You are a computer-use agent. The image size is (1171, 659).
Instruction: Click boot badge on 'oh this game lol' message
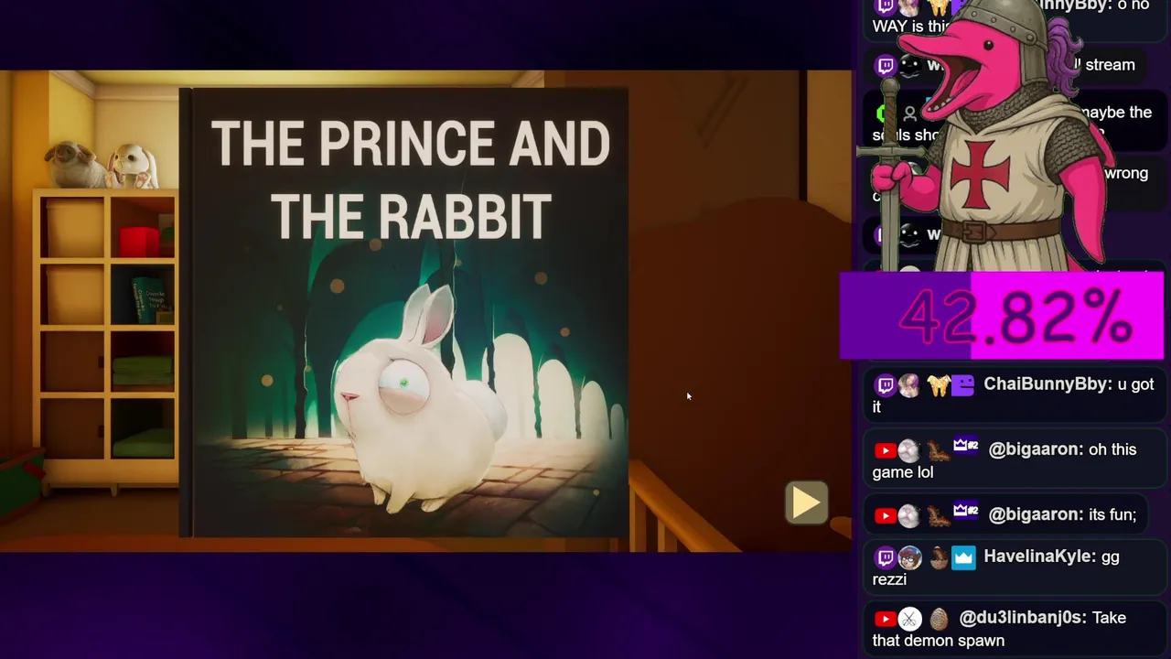[938, 450]
